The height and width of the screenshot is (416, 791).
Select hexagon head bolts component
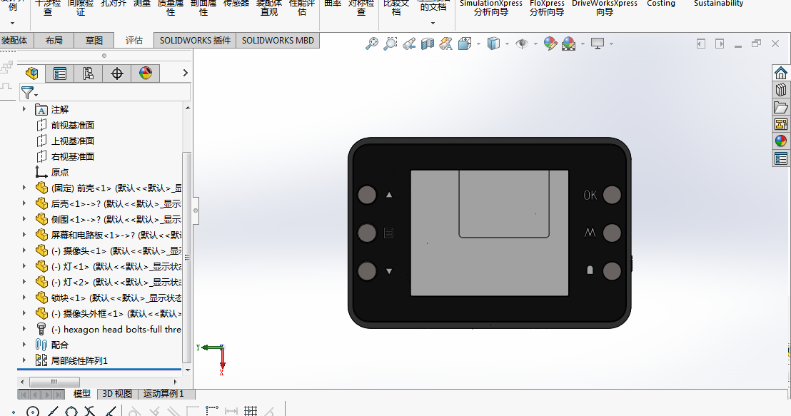coord(109,329)
